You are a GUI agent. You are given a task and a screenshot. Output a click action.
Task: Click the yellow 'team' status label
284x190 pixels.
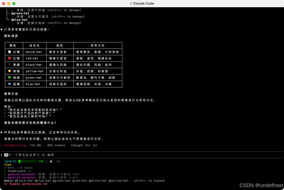click(8, 165)
